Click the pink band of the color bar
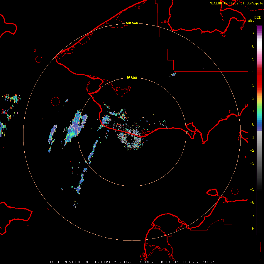264x264 pixels. click(x=259, y=57)
